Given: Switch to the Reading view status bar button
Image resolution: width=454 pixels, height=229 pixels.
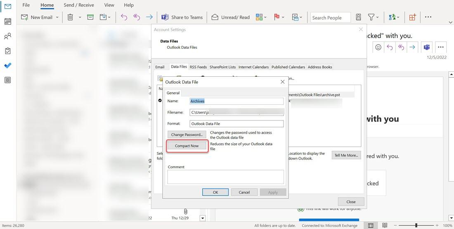Looking at the screenshot, I should [x=385, y=226].
